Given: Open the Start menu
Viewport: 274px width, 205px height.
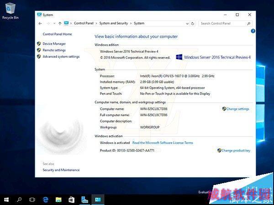Looking at the screenshot, I should (6, 200).
